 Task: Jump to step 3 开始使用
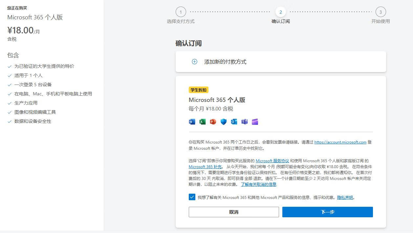coord(380,12)
